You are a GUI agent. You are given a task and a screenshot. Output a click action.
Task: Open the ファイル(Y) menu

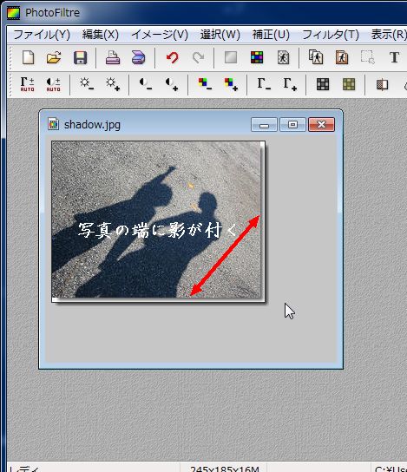pos(42,35)
